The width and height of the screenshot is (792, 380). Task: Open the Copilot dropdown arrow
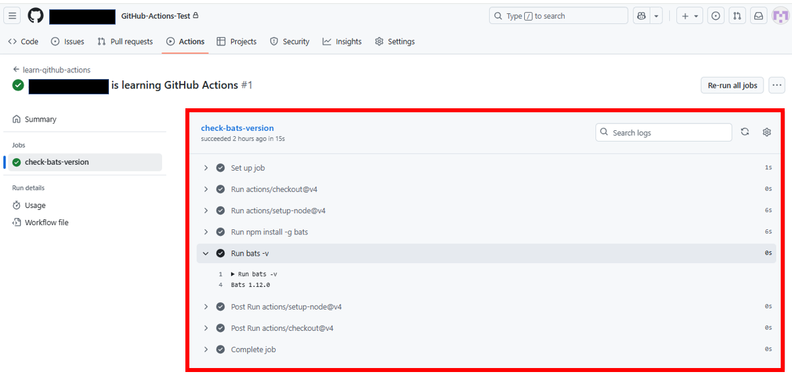click(x=656, y=16)
